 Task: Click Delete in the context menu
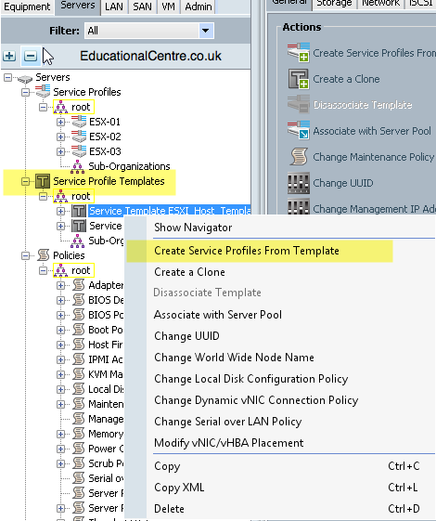pyautogui.click(x=169, y=509)
